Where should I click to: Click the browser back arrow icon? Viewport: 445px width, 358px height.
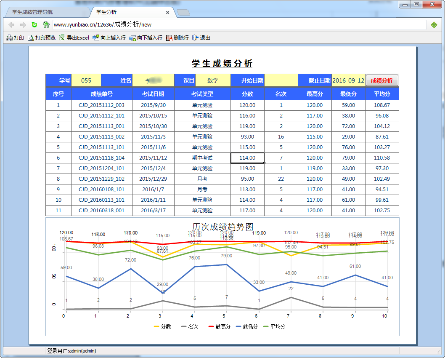pos(12,25)
